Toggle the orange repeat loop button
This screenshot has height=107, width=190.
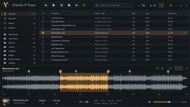(x=84, y=5)
